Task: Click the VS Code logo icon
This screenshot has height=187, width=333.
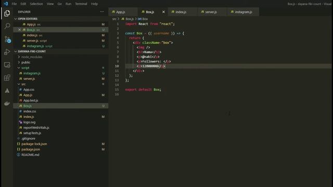Action: (6, 4)
